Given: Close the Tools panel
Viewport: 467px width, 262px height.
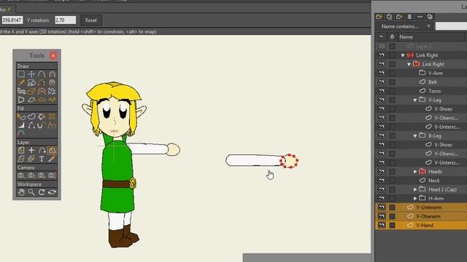Looking at the screenshot, I should (x=53, y=55).
